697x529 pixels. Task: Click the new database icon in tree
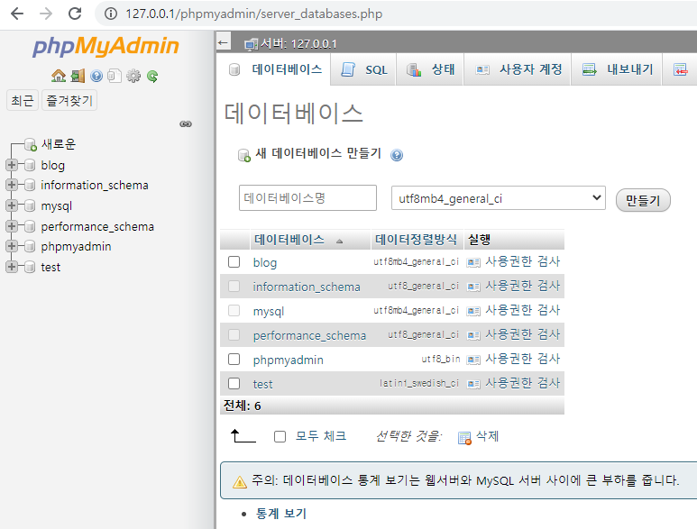coord(31,144)
